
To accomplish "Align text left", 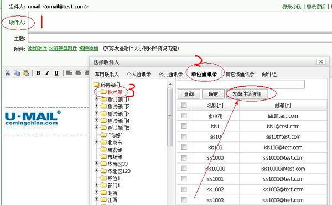I will 69,73.
